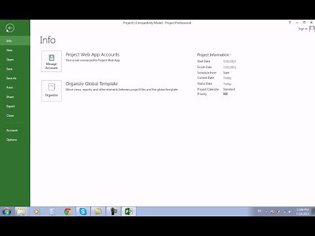Select the Share option
This screenshot has height=236, width=315.
coord(15,97)
